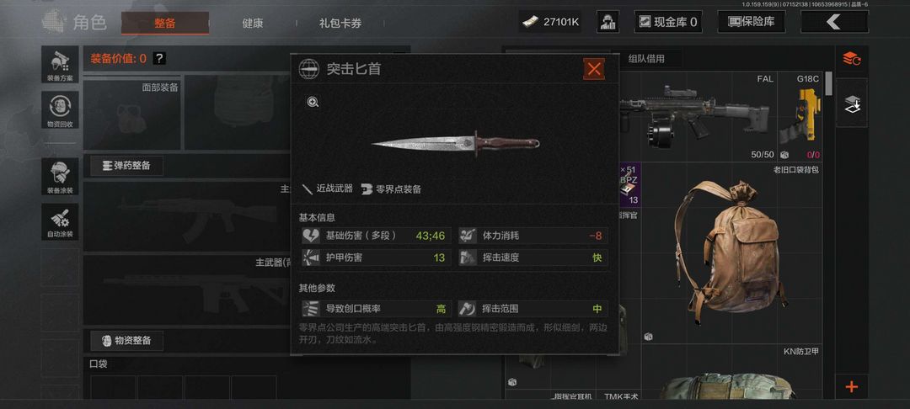This screenshot has width=910, height=409.
Task: Click the layers download icon on right sidebar
Action: 851,104
